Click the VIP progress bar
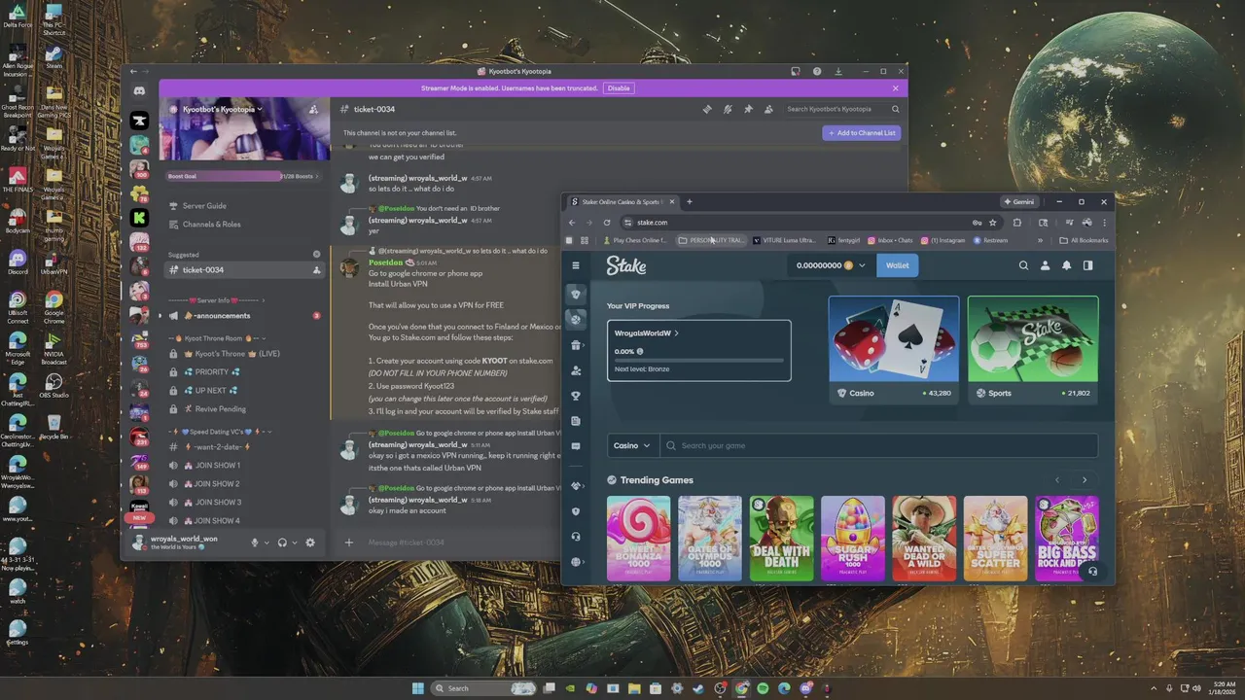The image size is (1245, 700). [x=698, y=360]
